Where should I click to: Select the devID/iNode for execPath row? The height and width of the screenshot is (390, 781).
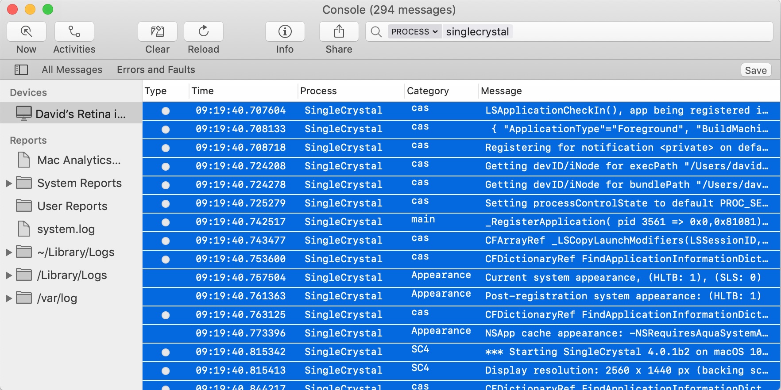(x=461, y=166)
